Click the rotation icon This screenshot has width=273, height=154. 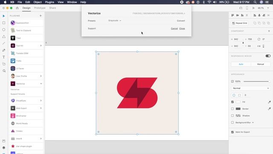click(259, 39)
